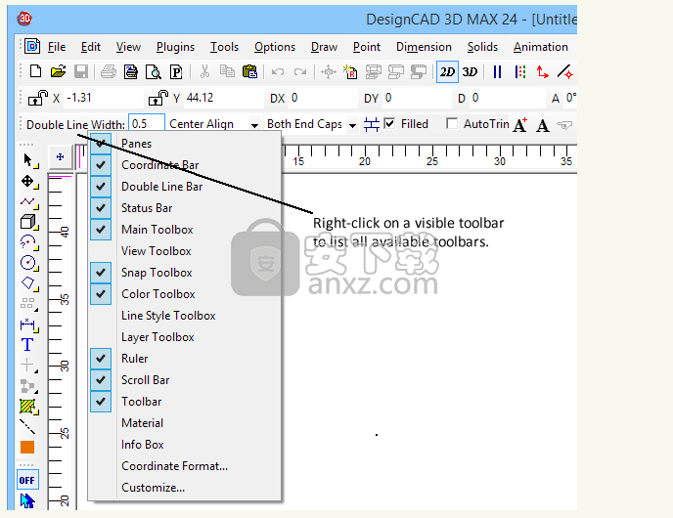Viewport: 673px width, 518px height.
Task: Click the orange color swatch
Action: pyautogui.click(x=27, y=448)
